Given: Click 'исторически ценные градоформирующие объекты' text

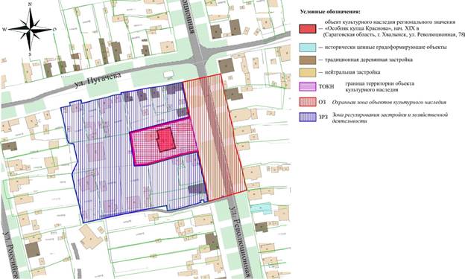Looking at the screenshot, I should click(x=386, y=48).
